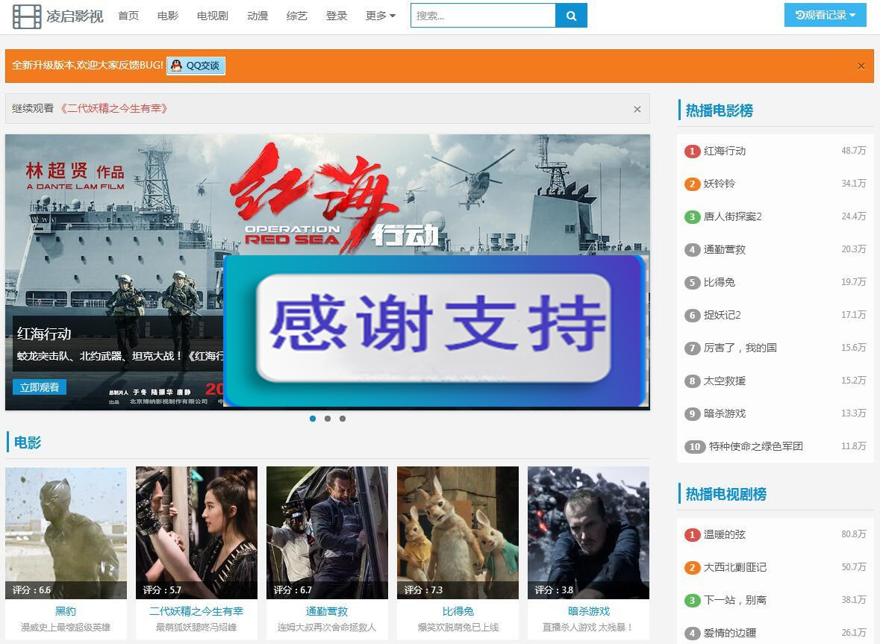880x644 pixels.
Task: Select second carousel dot
Action: point(328,419)
